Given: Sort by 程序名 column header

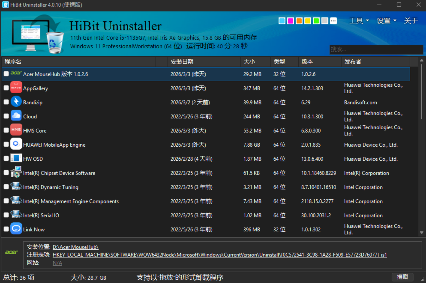Looking at the screenshot, I should 79,62.
